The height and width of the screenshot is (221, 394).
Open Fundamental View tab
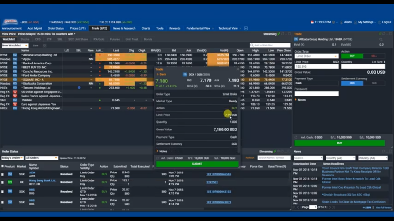click(x=198, y=28)
